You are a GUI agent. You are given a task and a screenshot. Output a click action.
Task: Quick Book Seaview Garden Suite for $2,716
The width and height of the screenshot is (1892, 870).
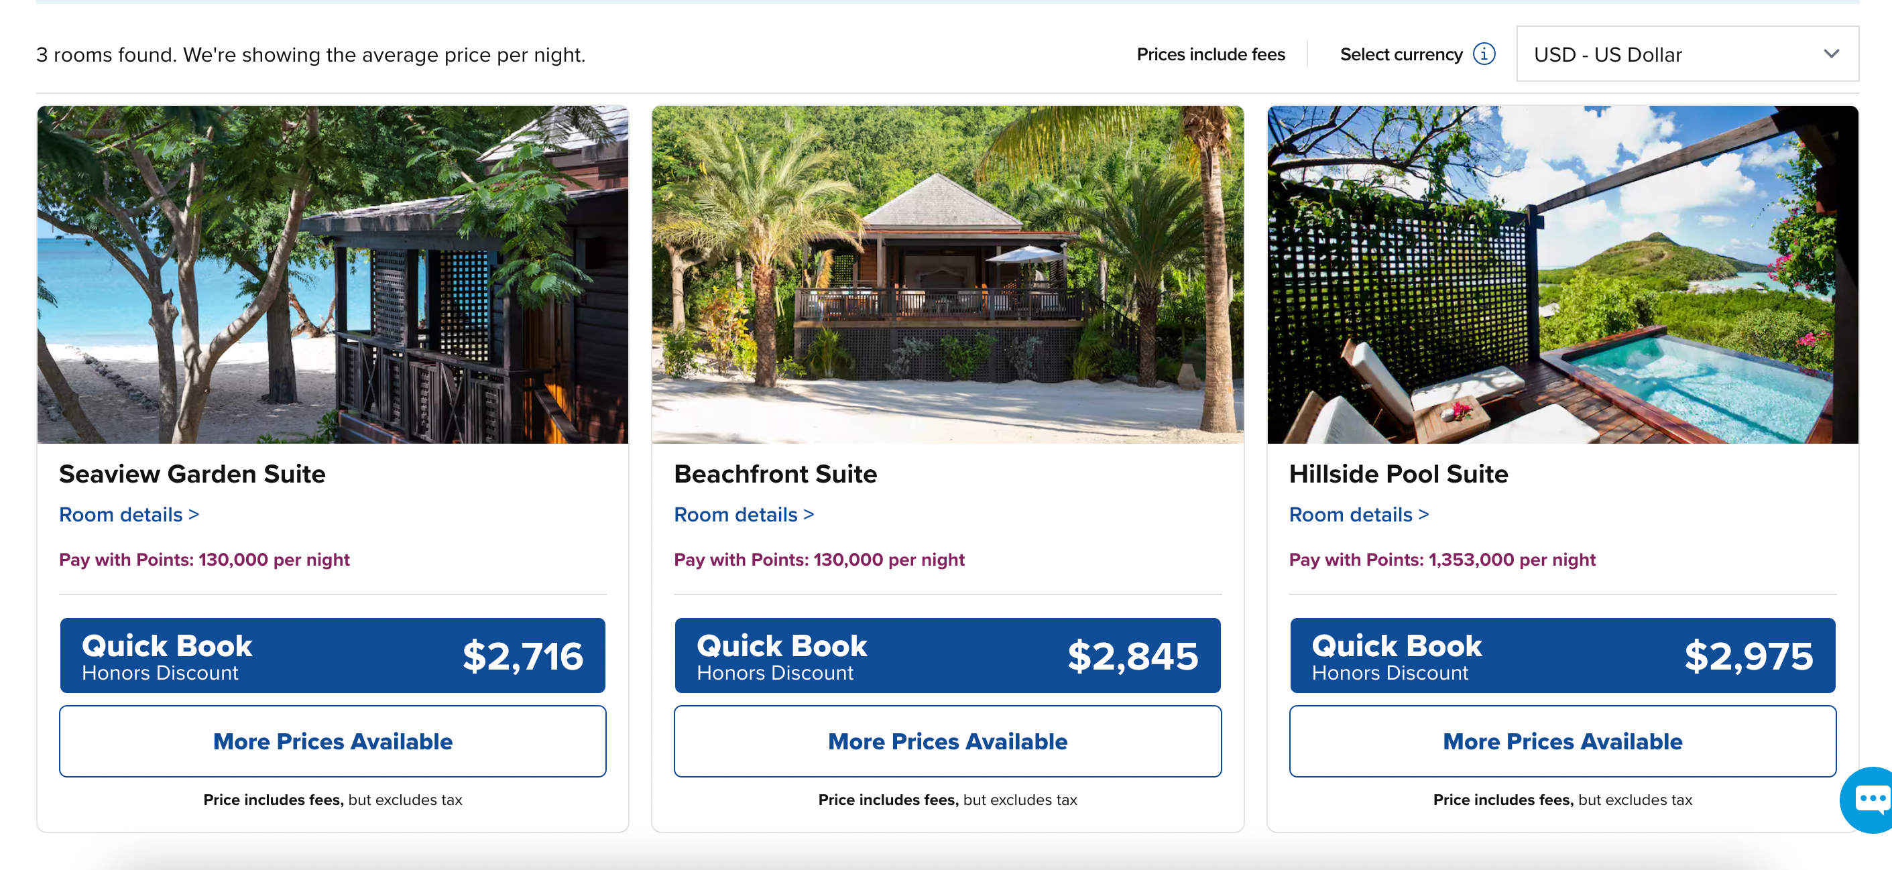tap(332, 656)
